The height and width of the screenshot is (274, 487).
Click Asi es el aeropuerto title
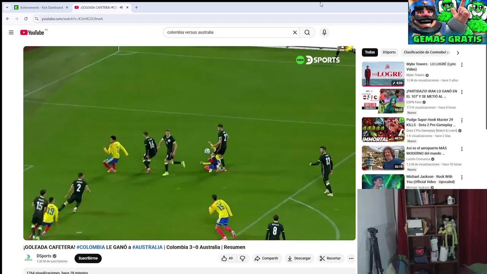[427, 151]
